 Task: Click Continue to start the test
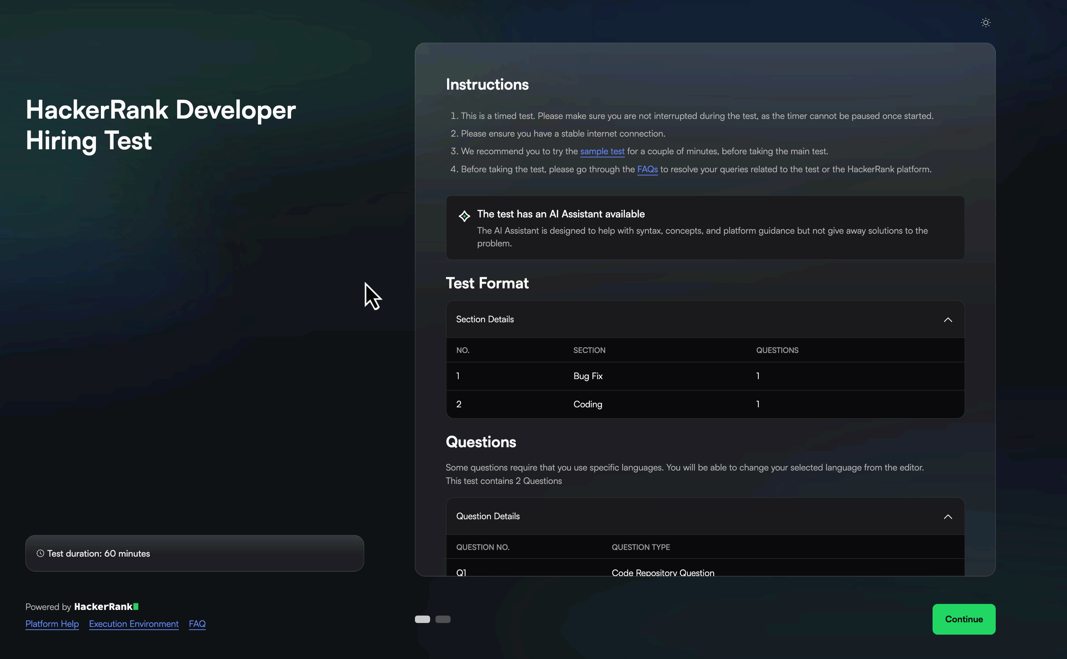click(963, 619)
